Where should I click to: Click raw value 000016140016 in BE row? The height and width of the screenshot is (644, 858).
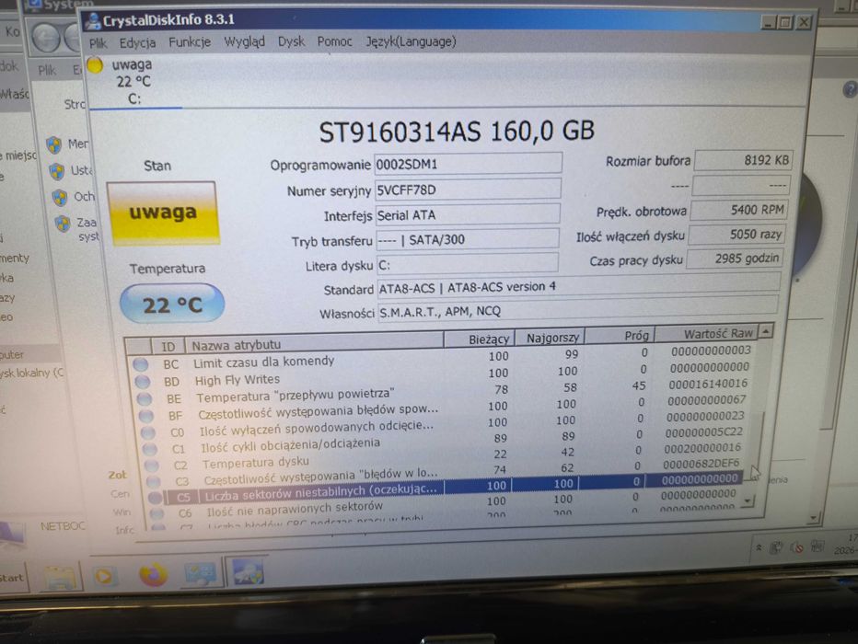708,385
